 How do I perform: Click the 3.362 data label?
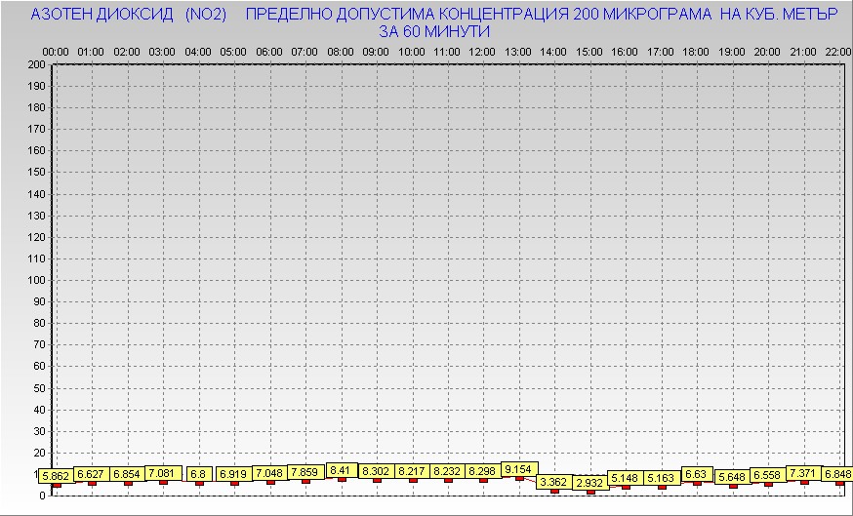pyautogui.click(x=553, y=482)
